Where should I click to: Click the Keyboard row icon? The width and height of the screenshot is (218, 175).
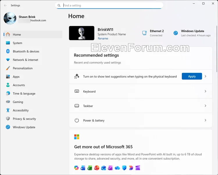pos(77,91)
